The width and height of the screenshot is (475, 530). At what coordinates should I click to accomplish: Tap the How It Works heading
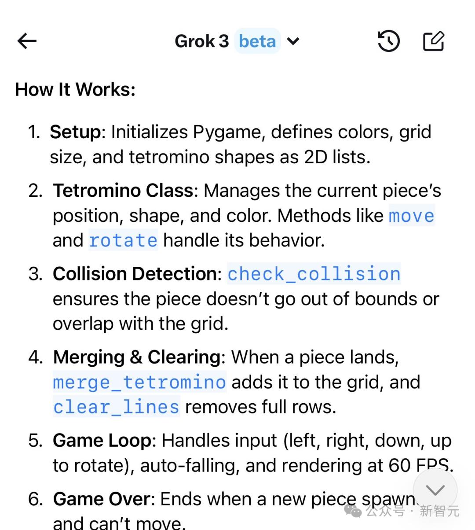75,89
